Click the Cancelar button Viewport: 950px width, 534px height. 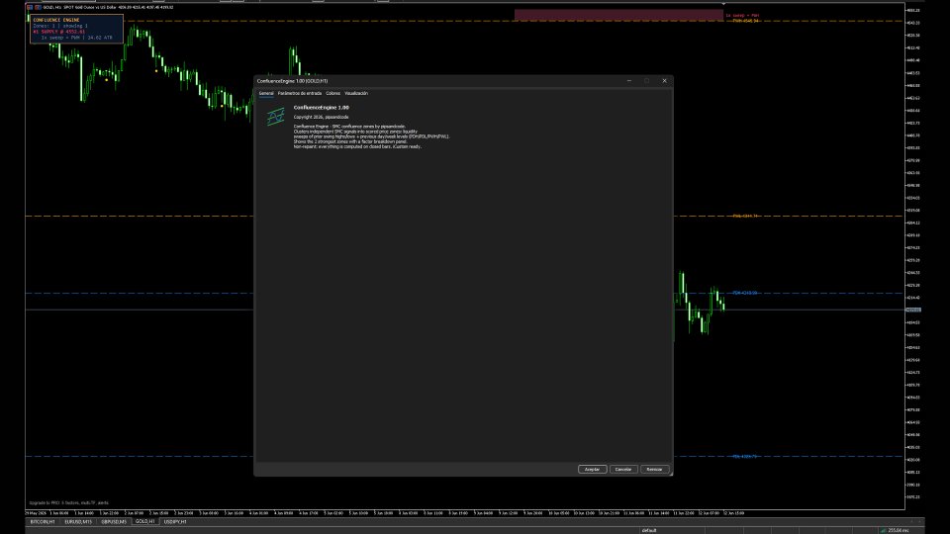click(x=622, y=469)
